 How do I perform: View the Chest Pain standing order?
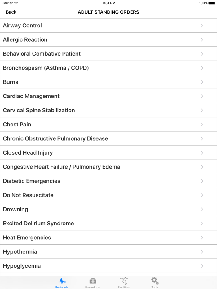[17, 125]
